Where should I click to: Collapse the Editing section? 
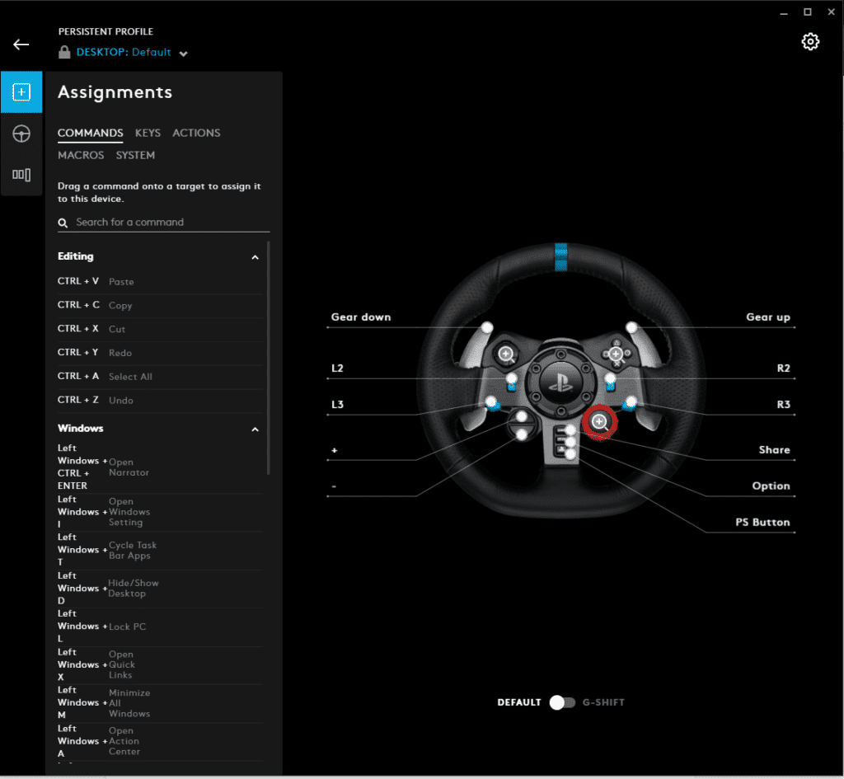(255, 257)
